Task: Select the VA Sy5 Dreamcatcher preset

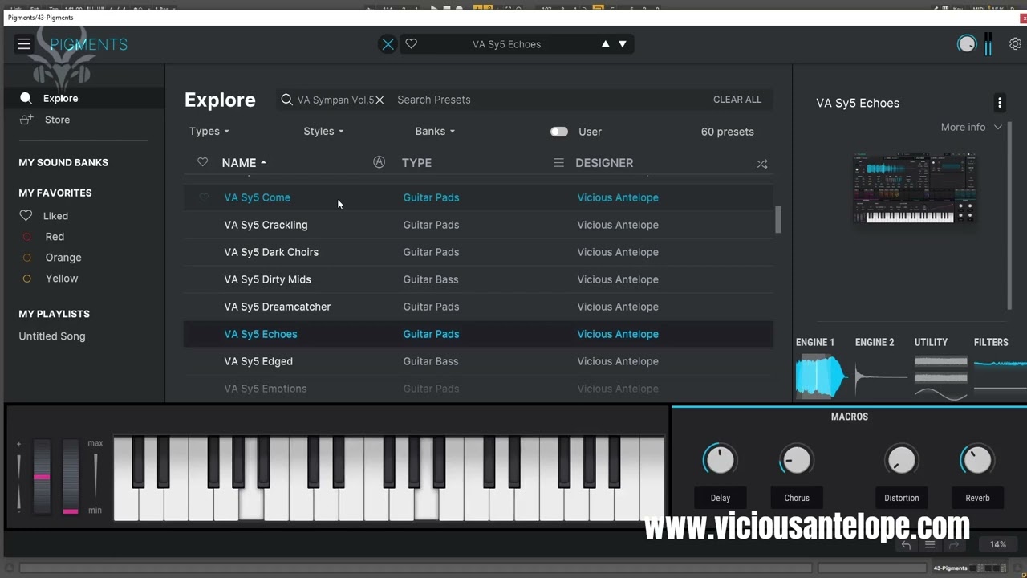Action: pyautogui.click(x=478, y=307)
